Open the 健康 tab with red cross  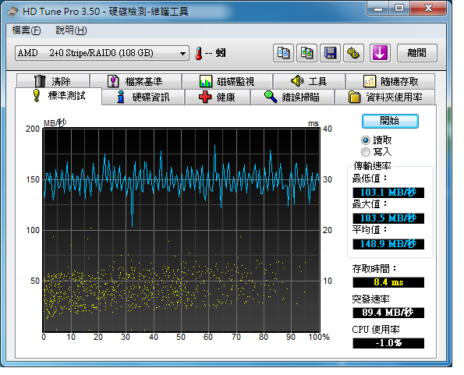[218, 97]
